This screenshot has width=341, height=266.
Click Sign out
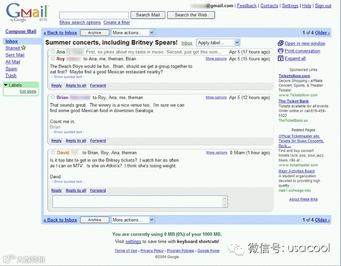(323, 6)
